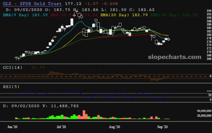Click the Sep '20 date axis label

(162, 127)
